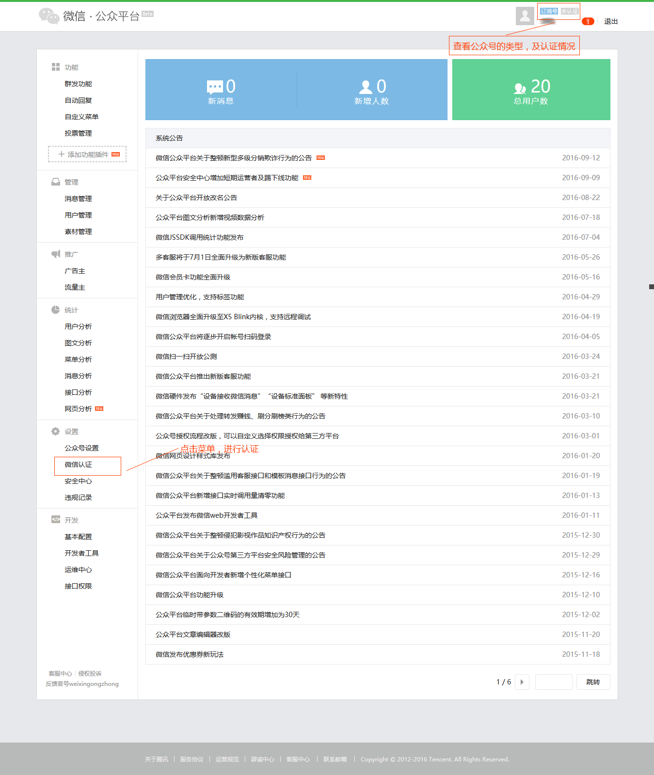
Task: Open 用户管理 in sidebar
Action: click(78, 215)
